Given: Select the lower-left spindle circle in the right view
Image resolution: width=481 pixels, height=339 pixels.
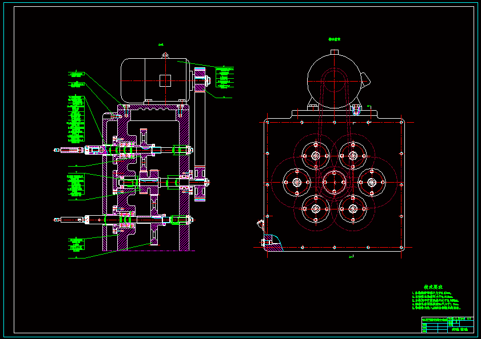Looking at the screenshot, I should pyautogui.click(x=316, y=209).
